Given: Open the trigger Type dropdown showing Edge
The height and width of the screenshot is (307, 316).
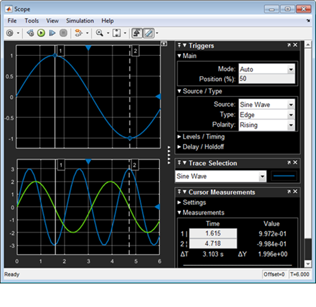Looking at the screenshot, I should (267, 114).
